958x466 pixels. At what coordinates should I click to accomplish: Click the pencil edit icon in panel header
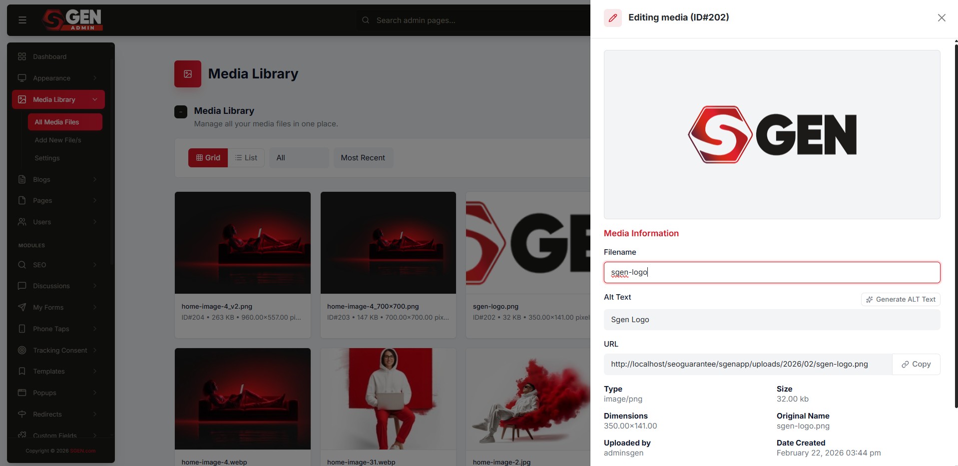[613, 18]
